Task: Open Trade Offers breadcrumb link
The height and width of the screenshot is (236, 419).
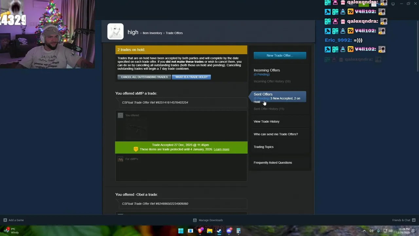Action: pyautogui.click(x=174, y=33)
